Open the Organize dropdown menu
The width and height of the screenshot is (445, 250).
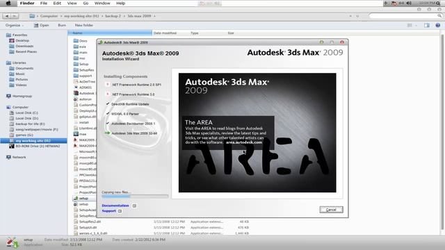click(14, 25)
